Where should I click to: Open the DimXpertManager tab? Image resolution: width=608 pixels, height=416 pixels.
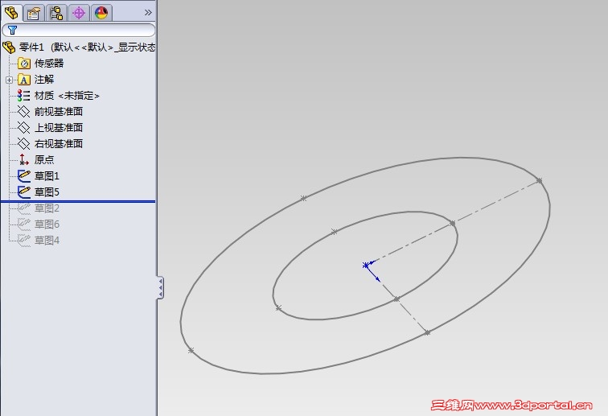79,13
